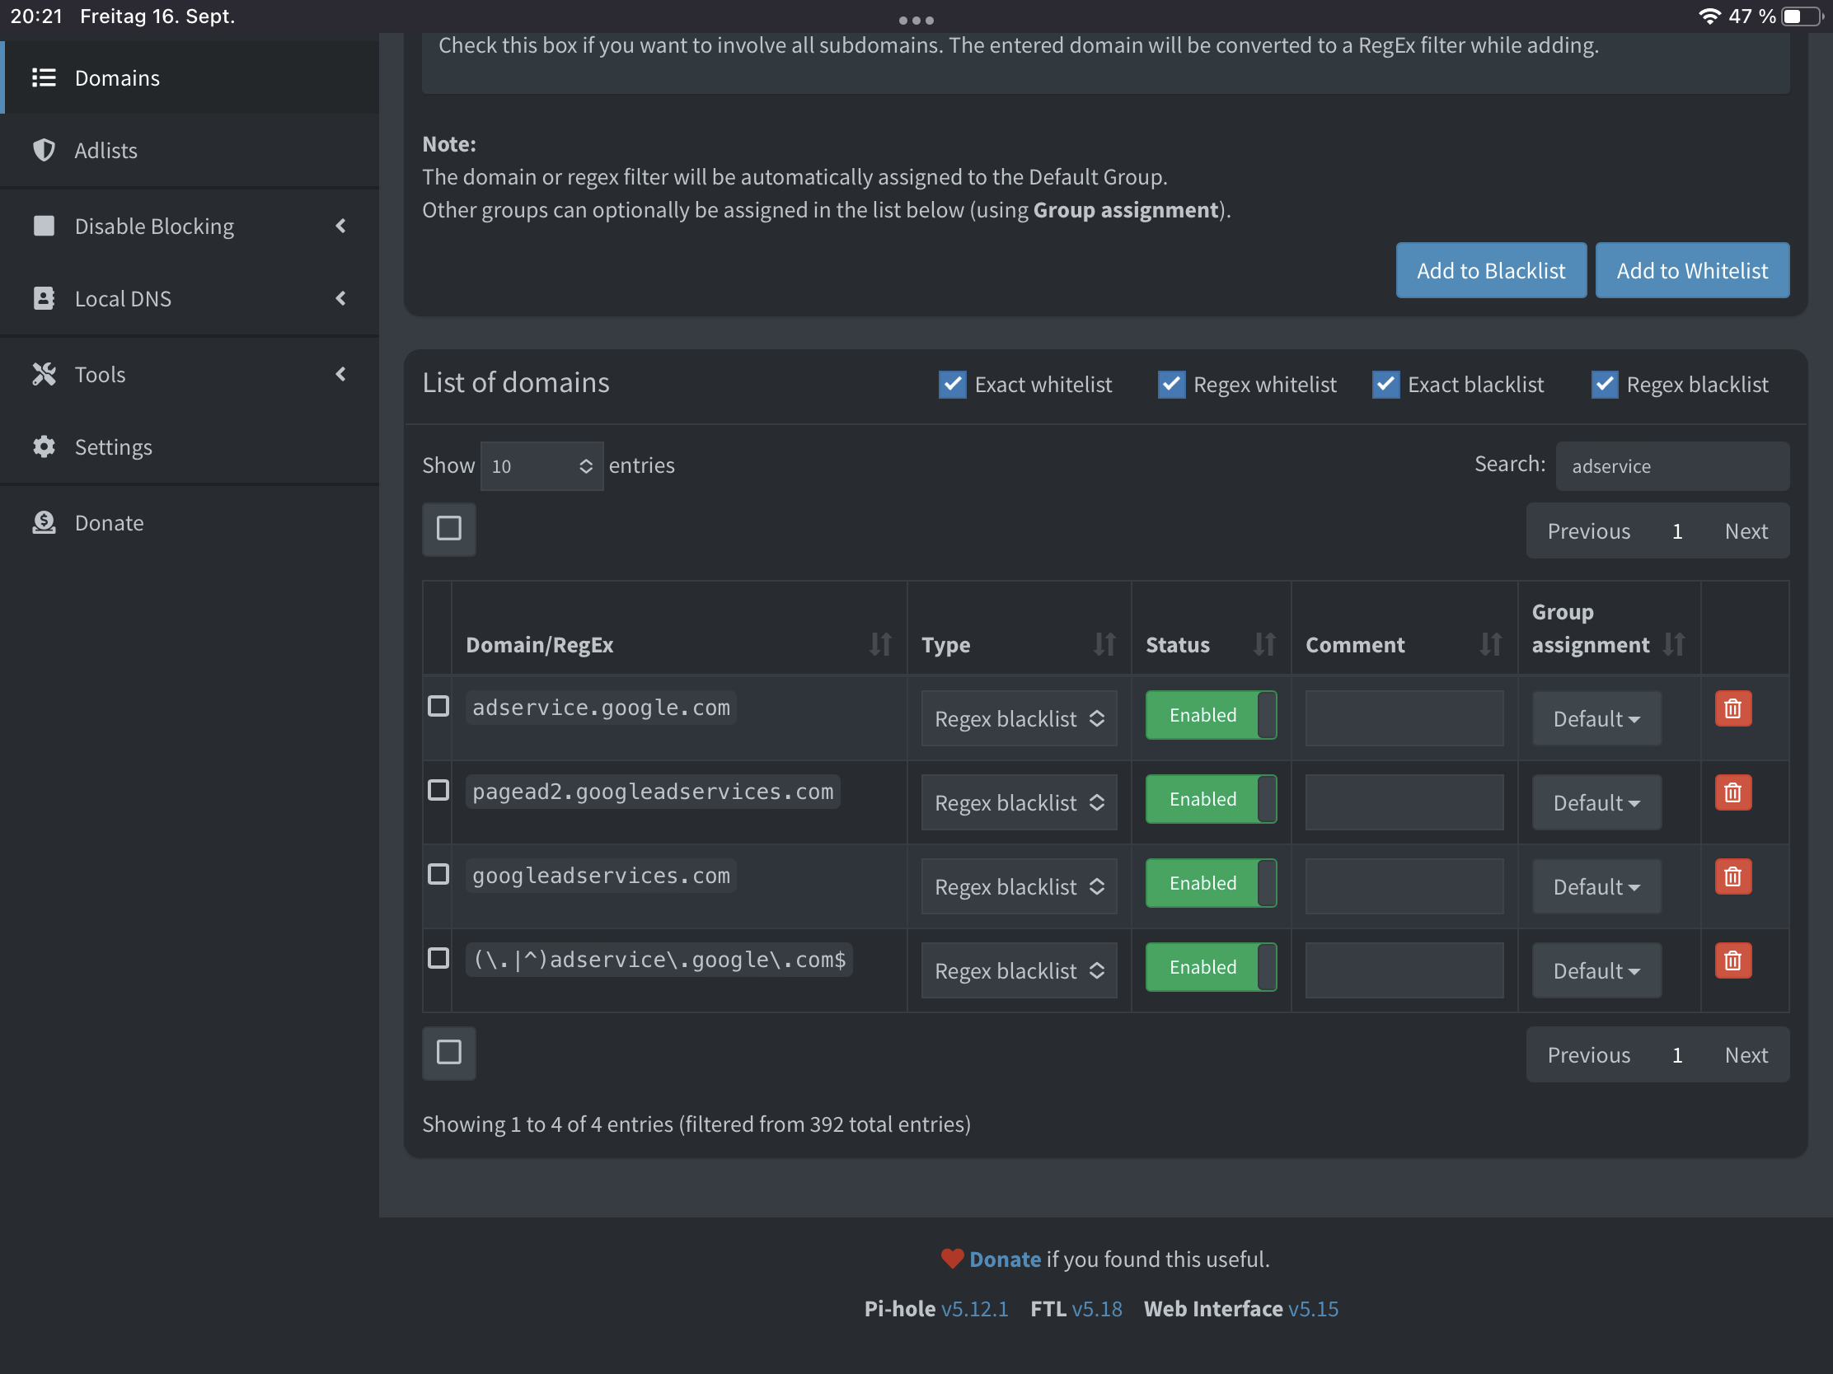Delete the googleadservices.com row with trash icon
The height and width of the screenshot is (1374, 1833).
pyautogui.click(x=1732, y=877)
